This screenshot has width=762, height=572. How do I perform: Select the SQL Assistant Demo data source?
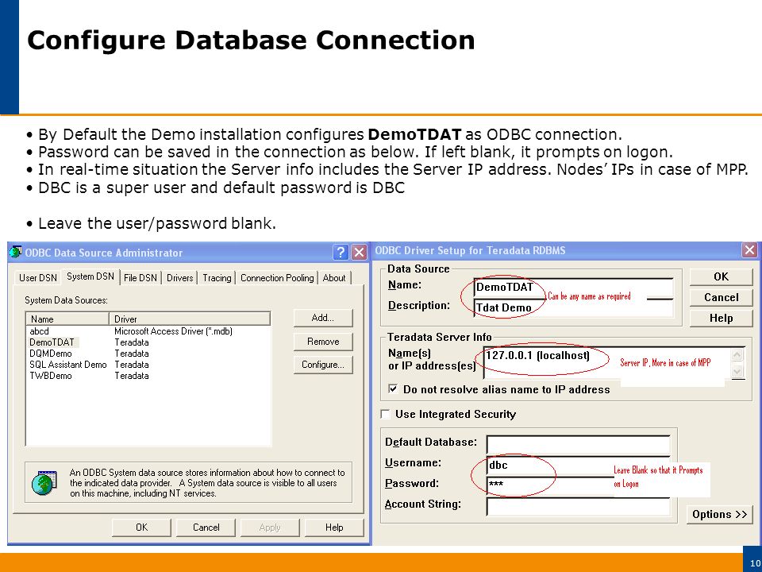coord(148,365)
